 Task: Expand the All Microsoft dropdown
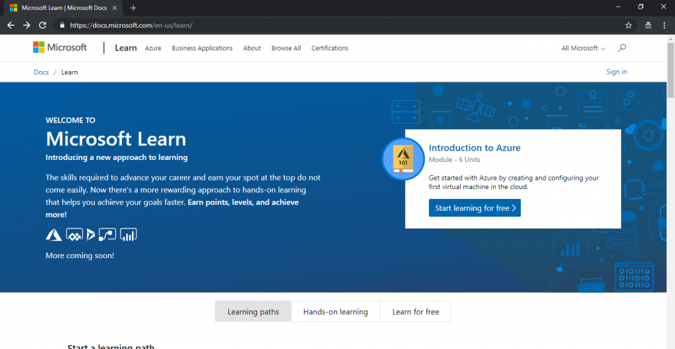click(x=583, y=48)
